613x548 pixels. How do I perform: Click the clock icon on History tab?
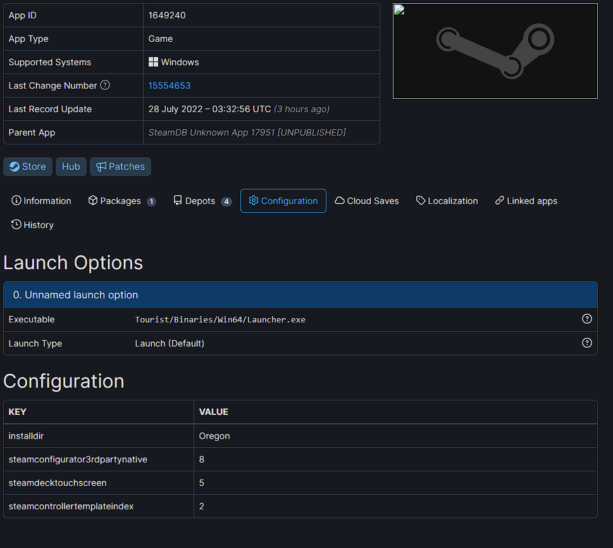coord(16,224)
